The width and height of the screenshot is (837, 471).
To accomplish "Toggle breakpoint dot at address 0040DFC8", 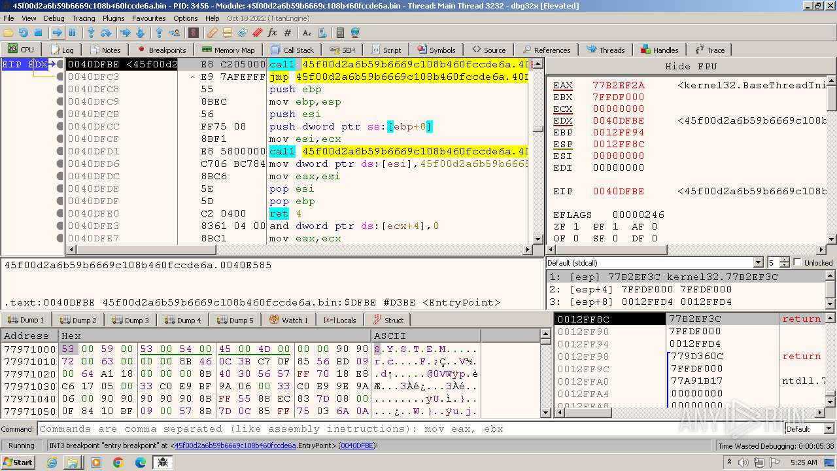I will pyautogui.click(x=60, y=89).
